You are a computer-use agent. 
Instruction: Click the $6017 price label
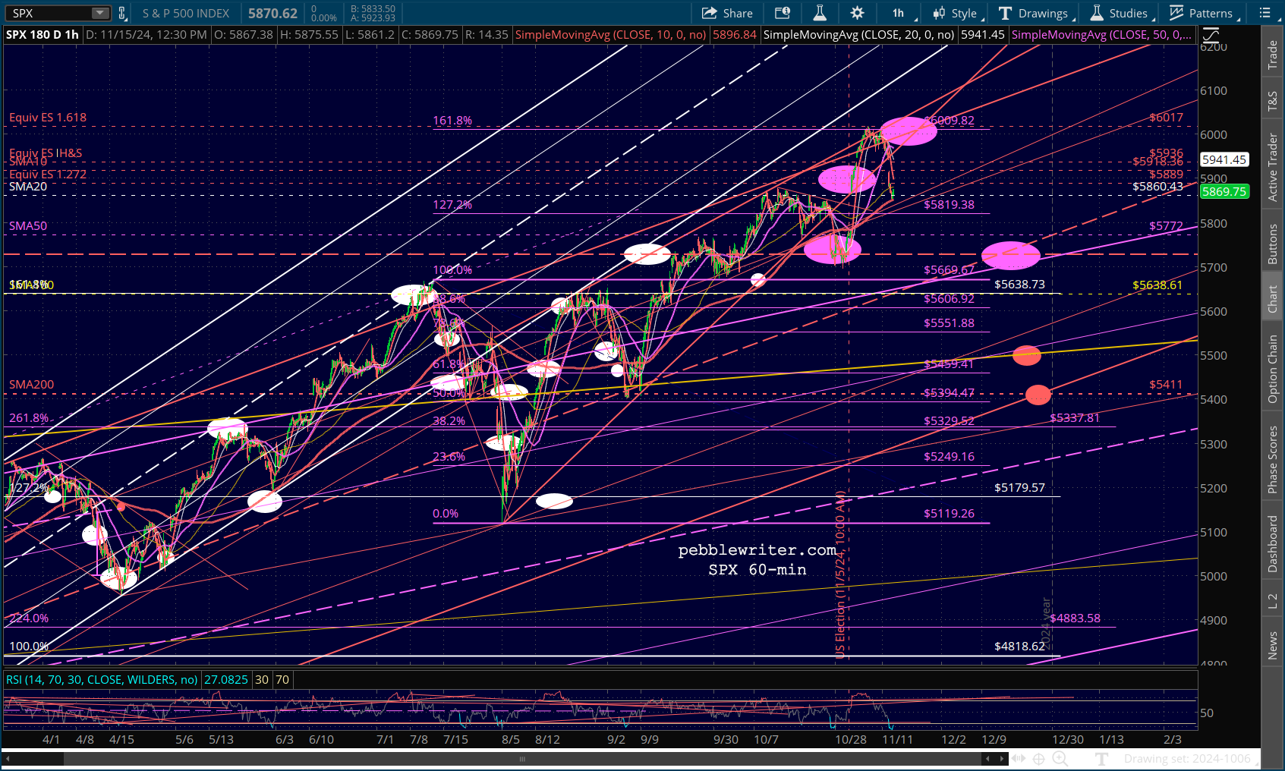(1166, 118)
